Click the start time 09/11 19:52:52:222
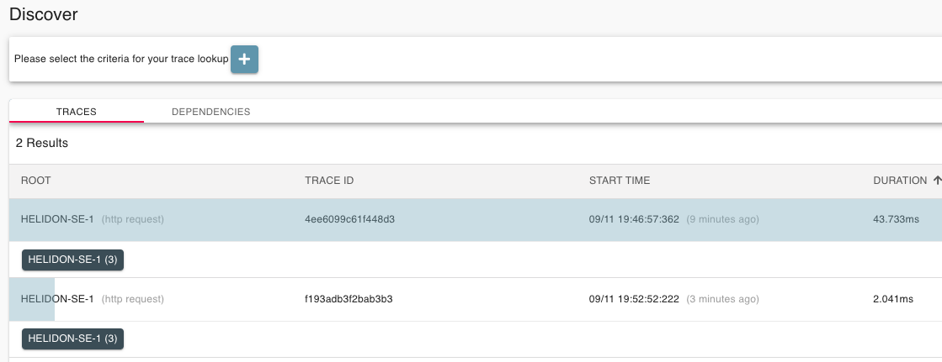 (x=633, y=299)
